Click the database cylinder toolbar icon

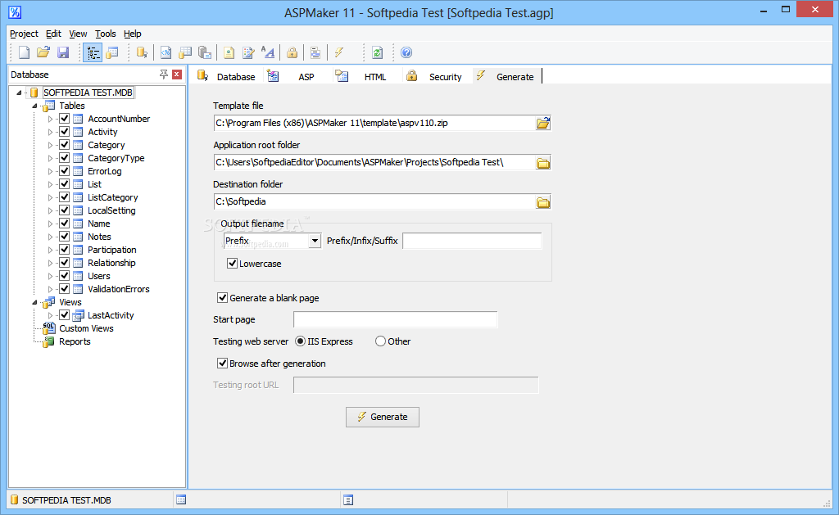[142, 52]
